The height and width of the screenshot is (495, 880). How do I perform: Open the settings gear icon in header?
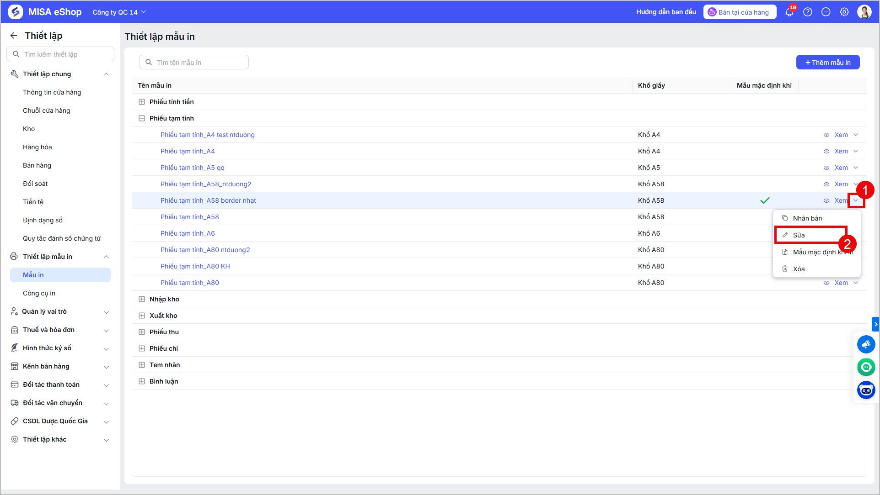(844, 12)
